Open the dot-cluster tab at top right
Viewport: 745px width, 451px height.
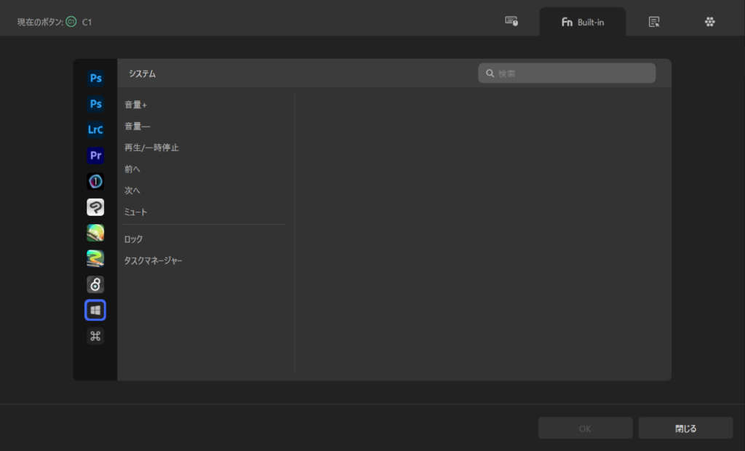[x=710, y=22]
